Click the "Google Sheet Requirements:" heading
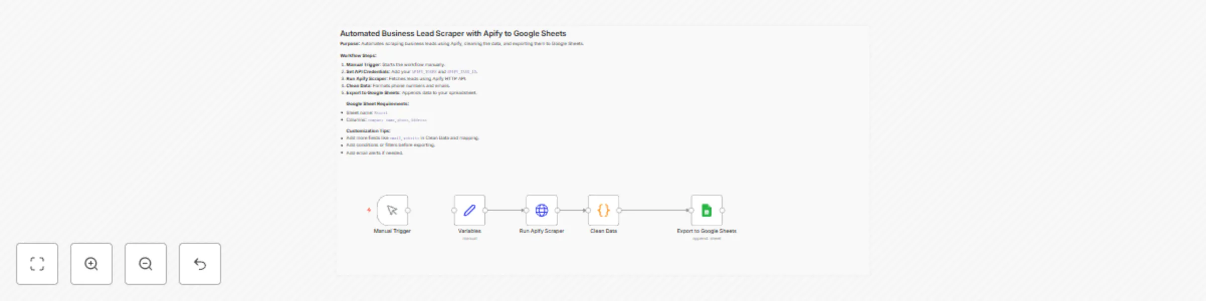 click(377, 104)
